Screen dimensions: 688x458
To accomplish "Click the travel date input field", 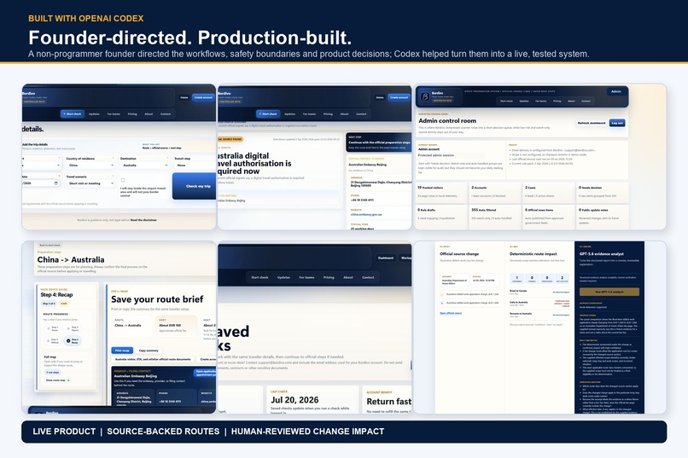I will click(41, 183).
